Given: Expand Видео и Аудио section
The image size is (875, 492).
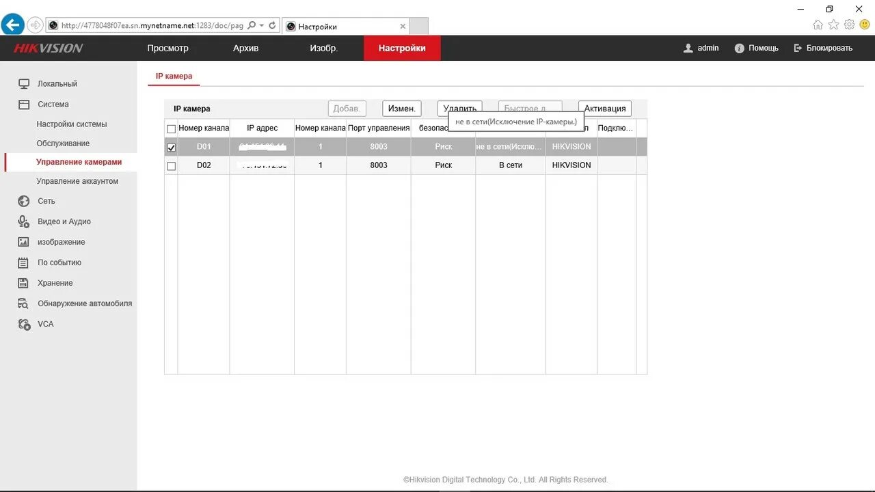Looking at the screenshot, I should pyautogui.click(x=64, y=221).
